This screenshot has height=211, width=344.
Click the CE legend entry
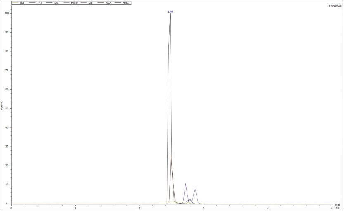click(x=90, y=3)
